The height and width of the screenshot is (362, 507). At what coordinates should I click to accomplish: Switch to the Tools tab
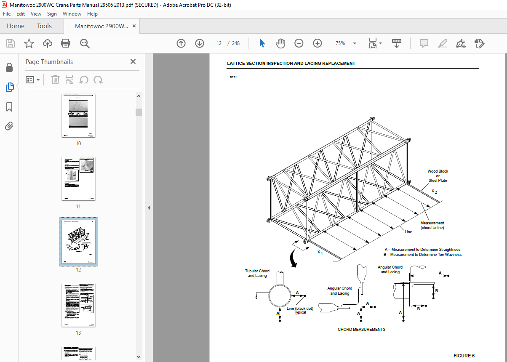click(x=44, y=26)
